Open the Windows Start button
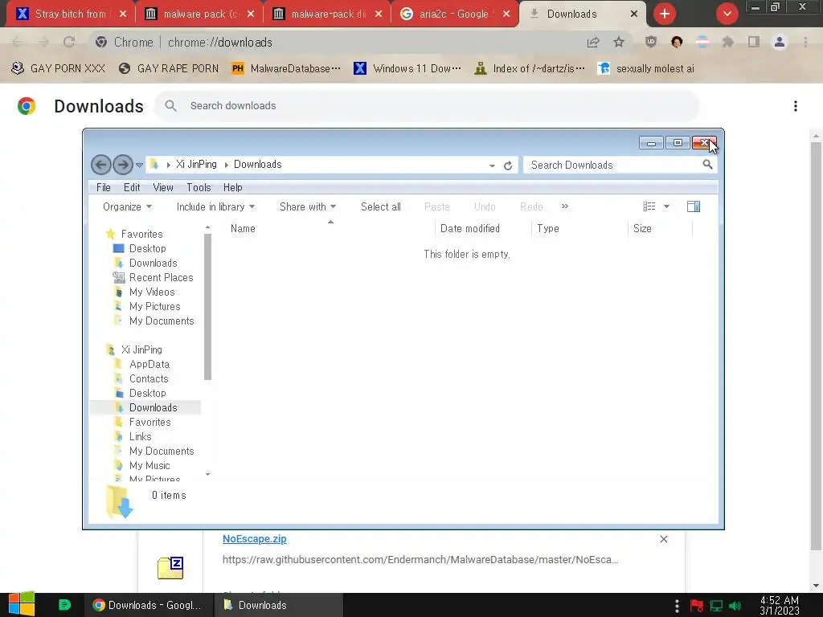Viewport: 823px width, 617px height. [x=22, y=605]
